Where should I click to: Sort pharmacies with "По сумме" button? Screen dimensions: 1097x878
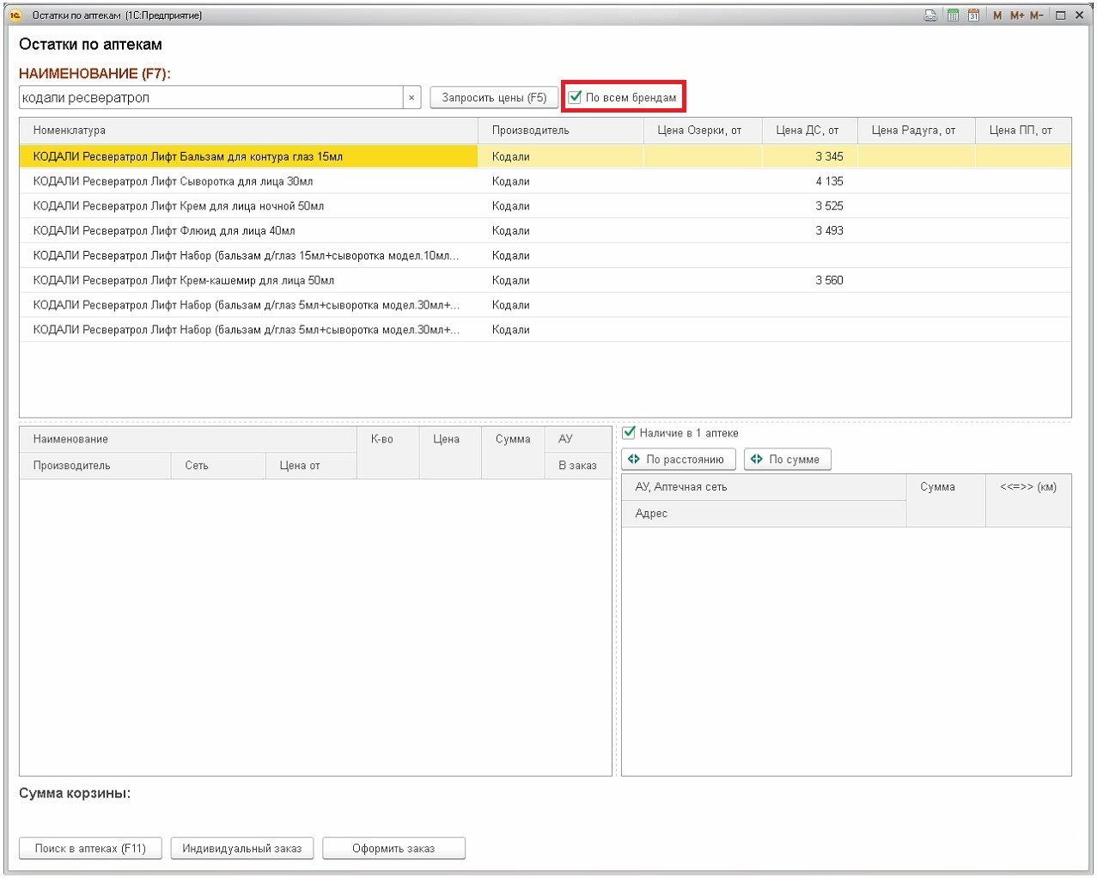coord(787,460)
